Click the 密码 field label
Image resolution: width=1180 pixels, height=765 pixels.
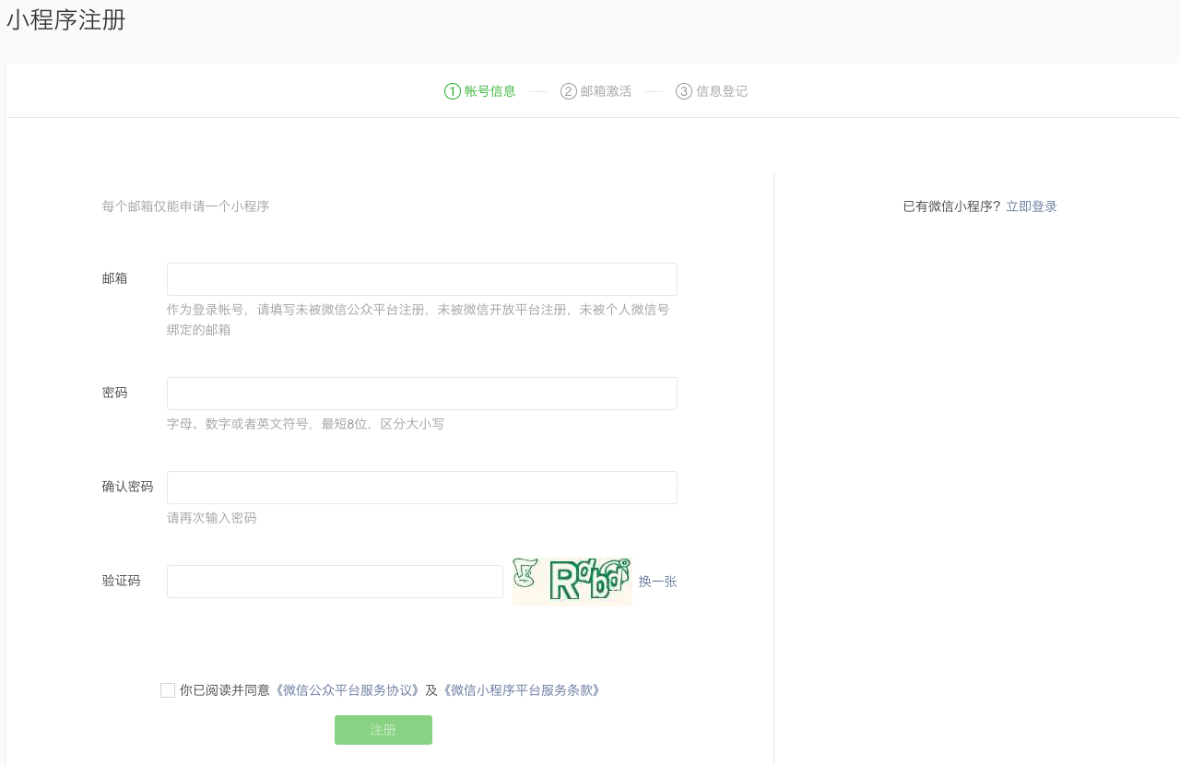115,393
